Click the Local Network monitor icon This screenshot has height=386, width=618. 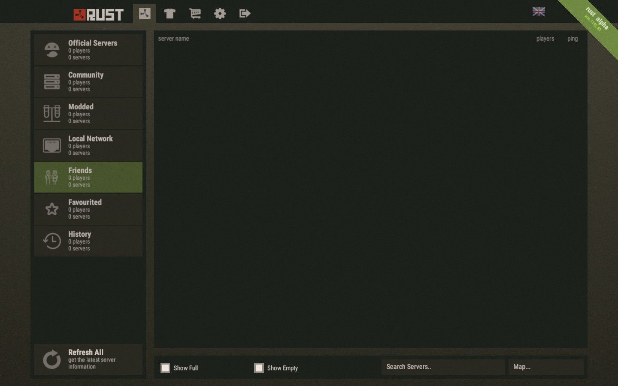(x=52, y=145)
